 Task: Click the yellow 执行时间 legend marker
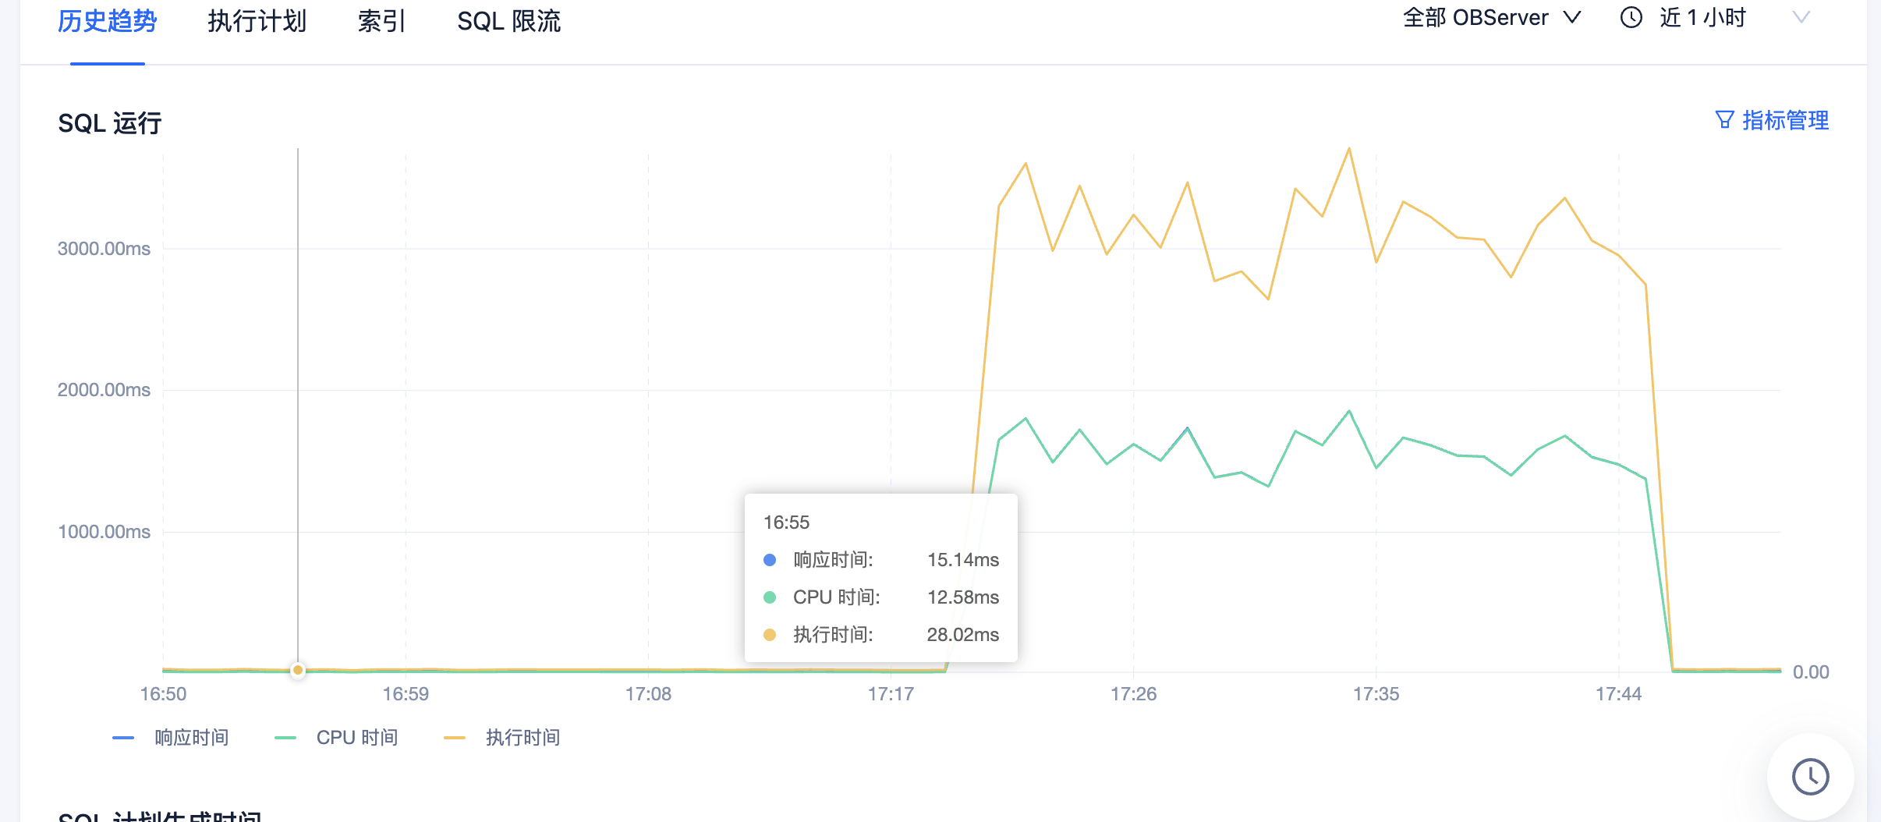454,738
